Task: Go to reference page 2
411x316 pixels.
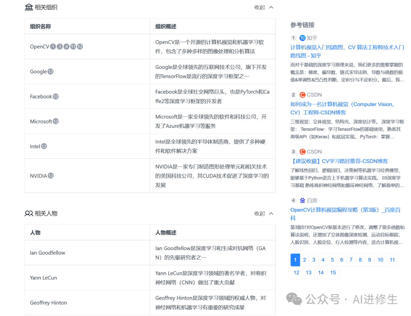Action: pyautogui.click(x=304, y=260)
